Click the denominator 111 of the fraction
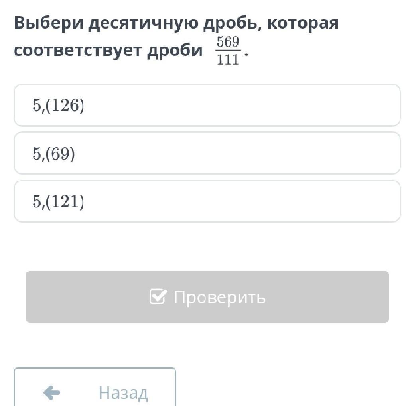The height and width of the screenshot is (406, 414). [x=228, y=59]
